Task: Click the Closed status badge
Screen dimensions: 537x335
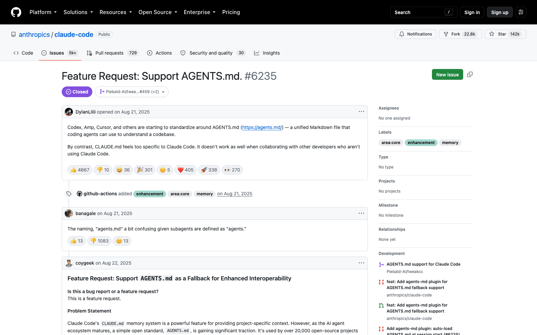Action: (77, 92)
